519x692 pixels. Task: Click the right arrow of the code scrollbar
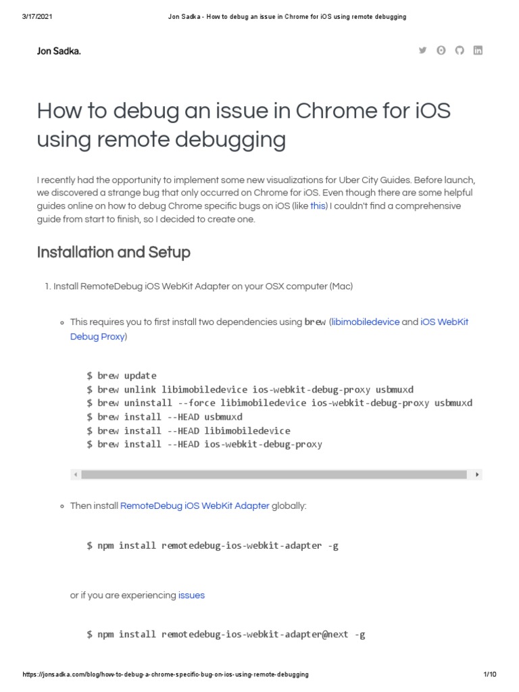coord(477,474)
